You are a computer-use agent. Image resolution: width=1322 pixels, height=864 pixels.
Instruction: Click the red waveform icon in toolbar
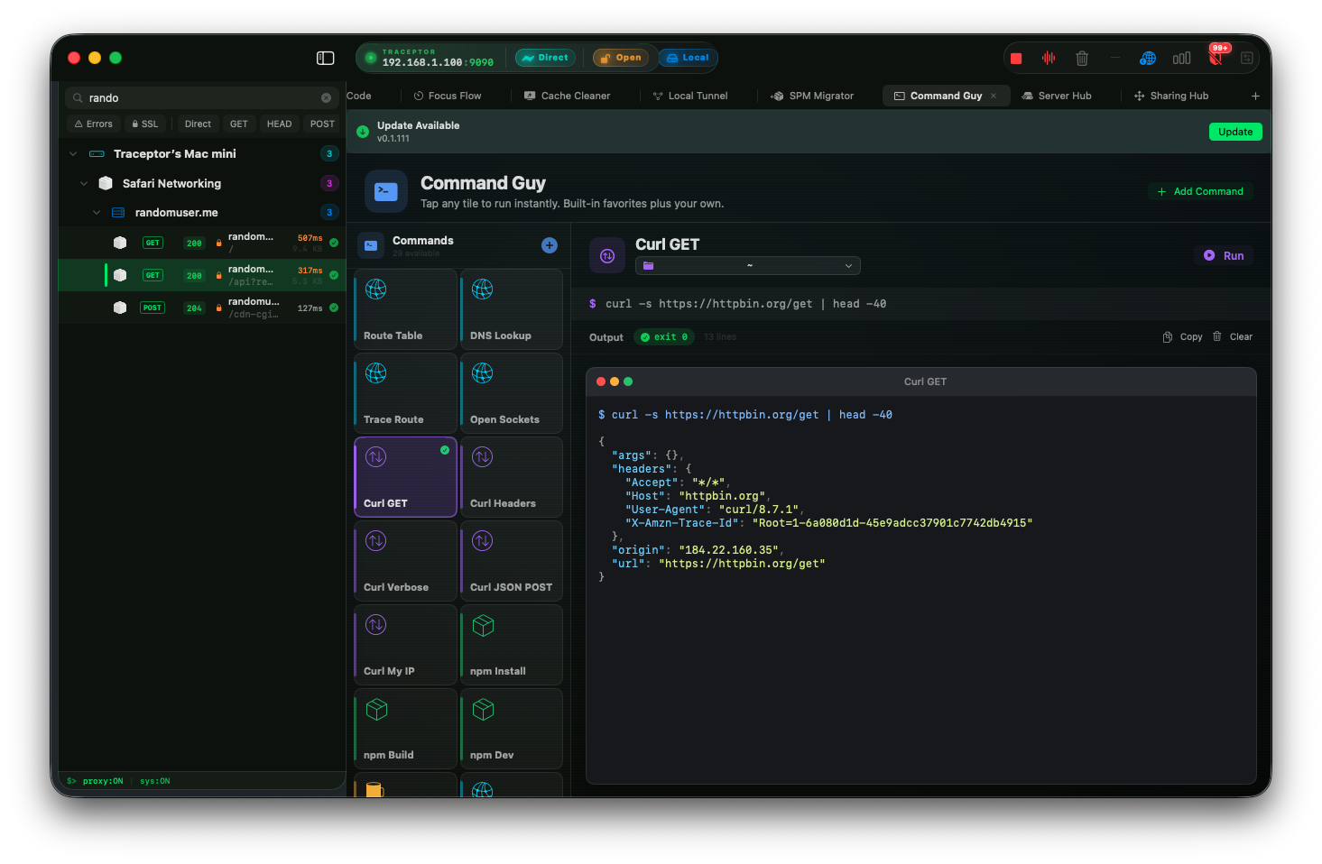click(1049, 59)
